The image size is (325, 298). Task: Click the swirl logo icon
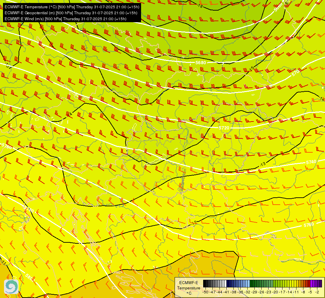pos(11,287)
